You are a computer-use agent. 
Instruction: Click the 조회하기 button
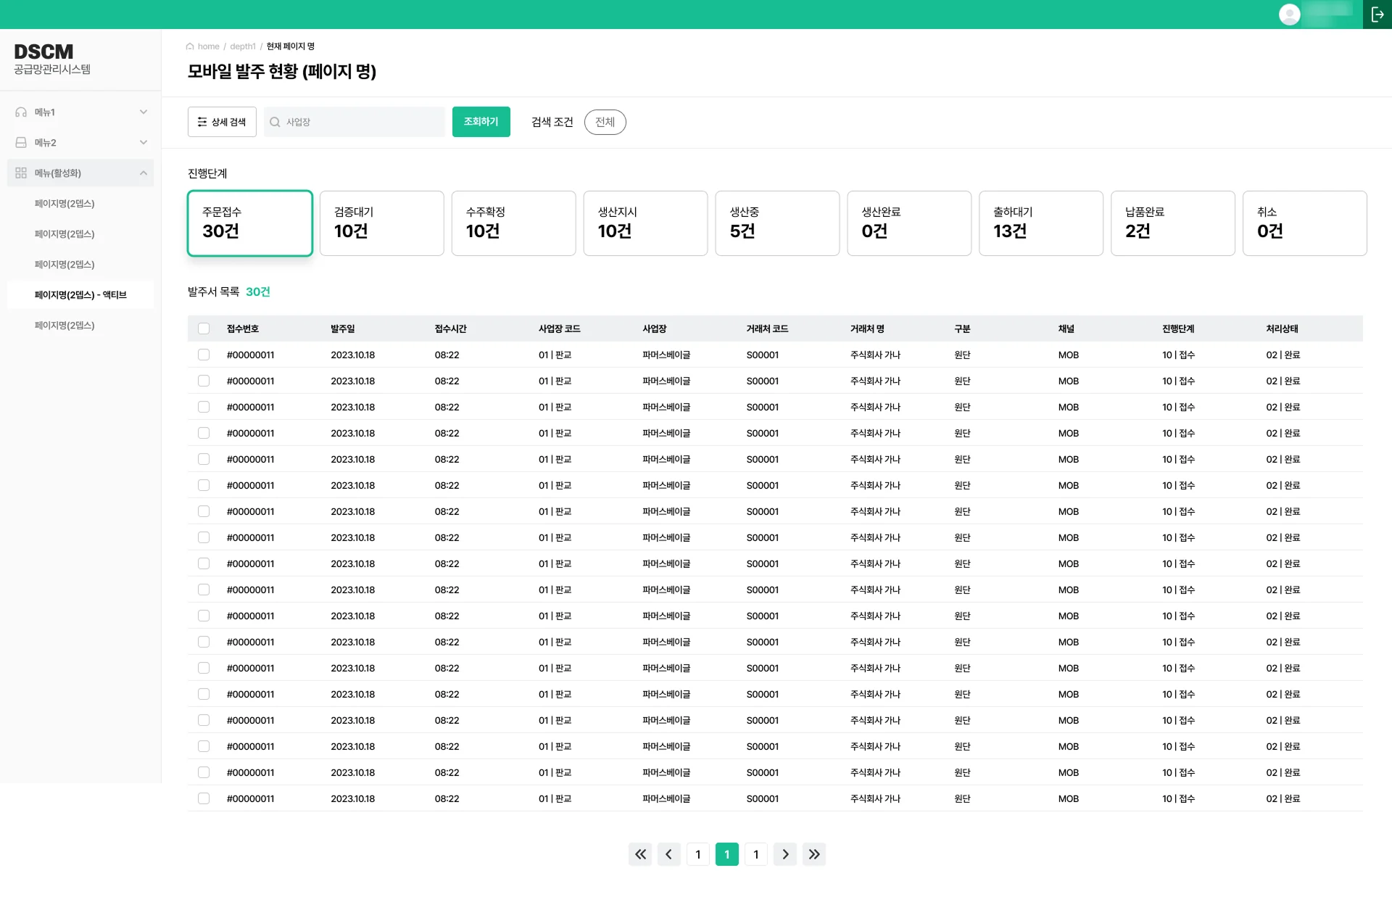click(481, 122)
